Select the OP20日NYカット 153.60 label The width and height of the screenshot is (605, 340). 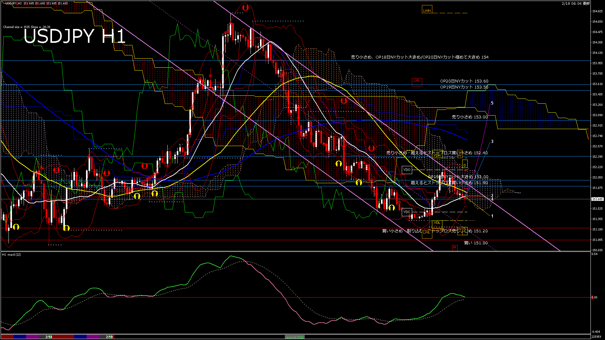[x=464, y=81]
